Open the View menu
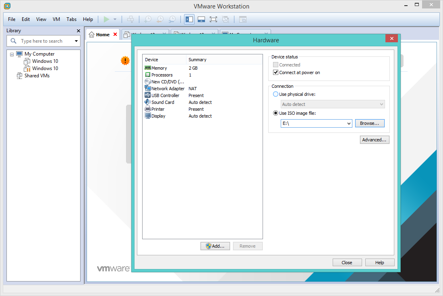This screenshot has width=443, height=296. 41,19
